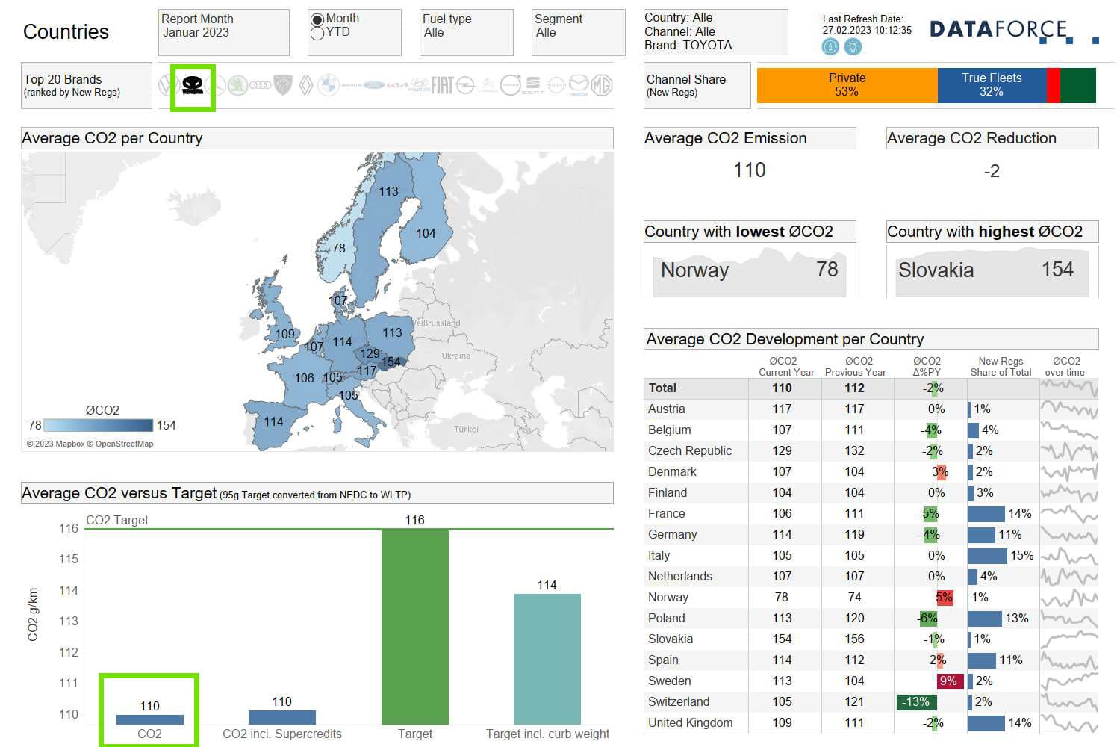The width and height of the screenshot is (1120, 747).
Task: Open the Segment filter dropdown
Action: [578, 32]
